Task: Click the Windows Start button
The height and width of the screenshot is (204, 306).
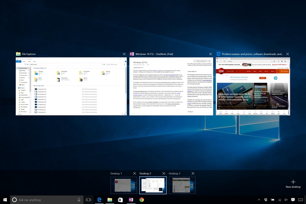Action: pos(5,200)
